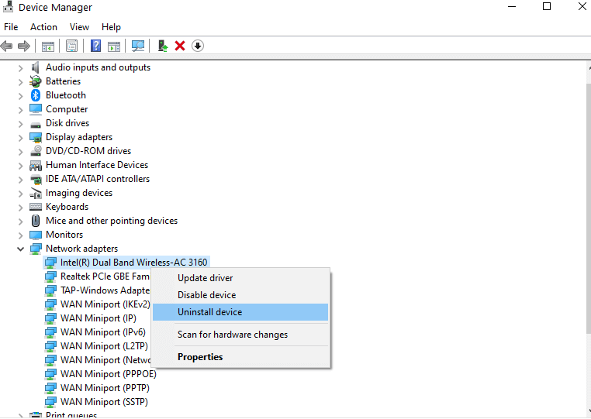The width and height of the screenshot is (591, 419).
Task: Select Realtek PCIe GBE Family adapter
Action: (105, 276)
